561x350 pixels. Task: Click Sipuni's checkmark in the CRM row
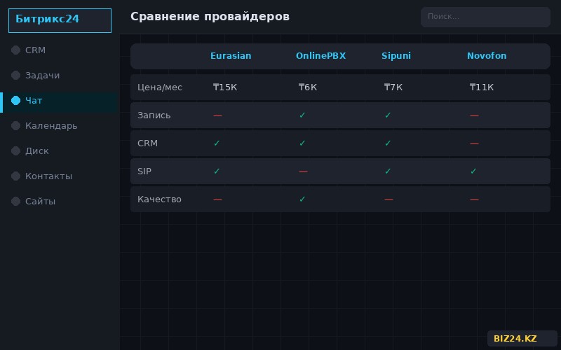tap(388, 143)
